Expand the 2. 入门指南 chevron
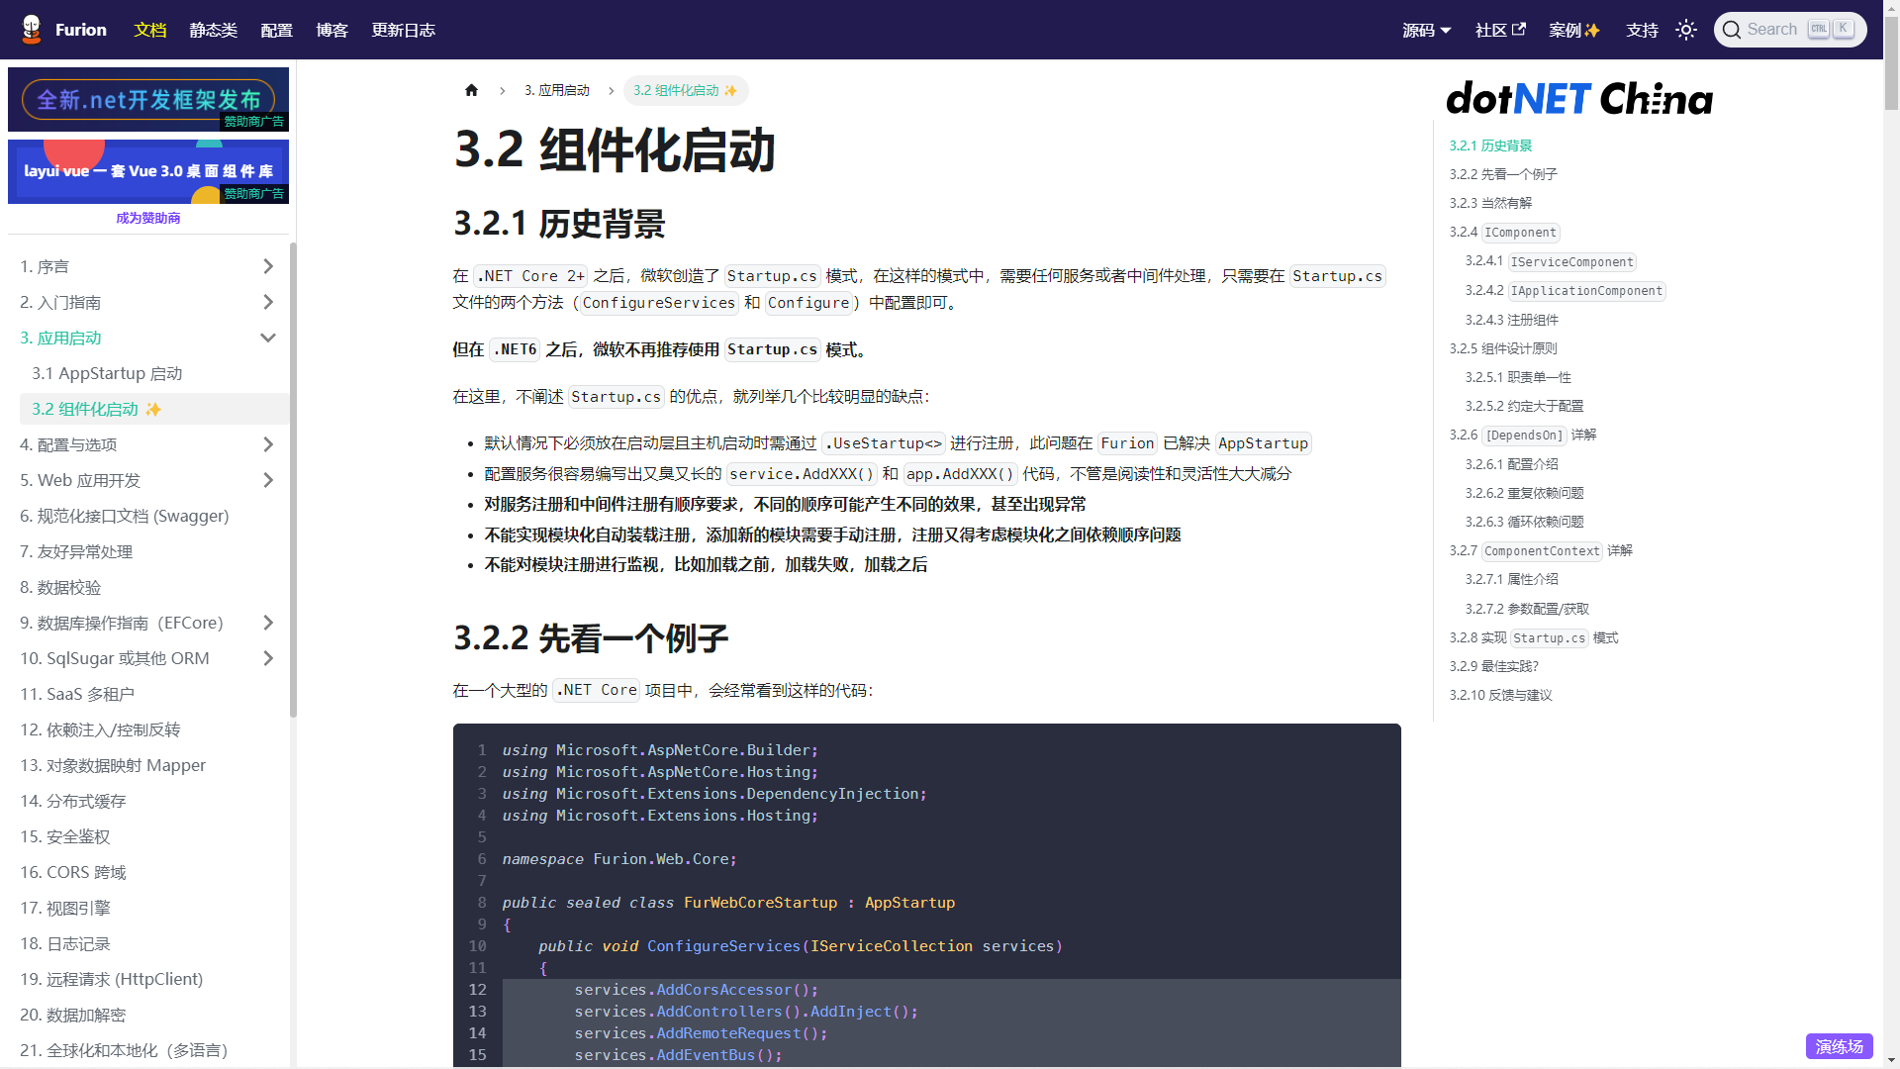This screenshot has height=1069, width=1900. [268, 302]
